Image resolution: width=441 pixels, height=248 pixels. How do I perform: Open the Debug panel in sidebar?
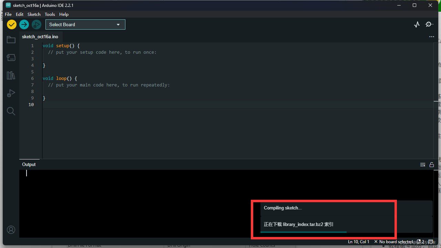(11, 93)
